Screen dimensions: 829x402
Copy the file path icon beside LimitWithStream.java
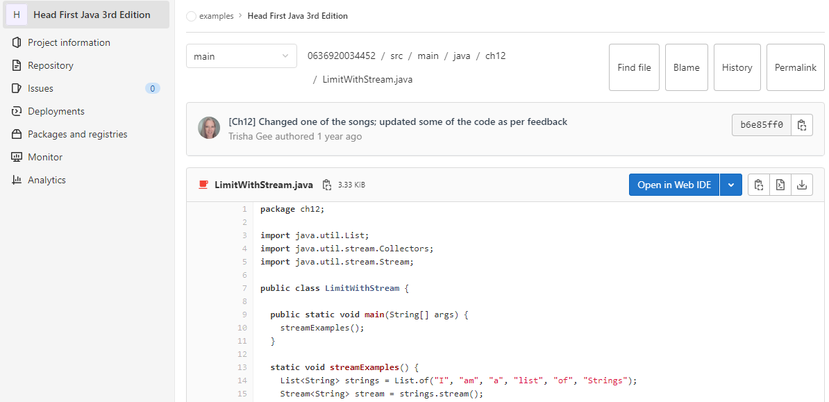[327, 185]
